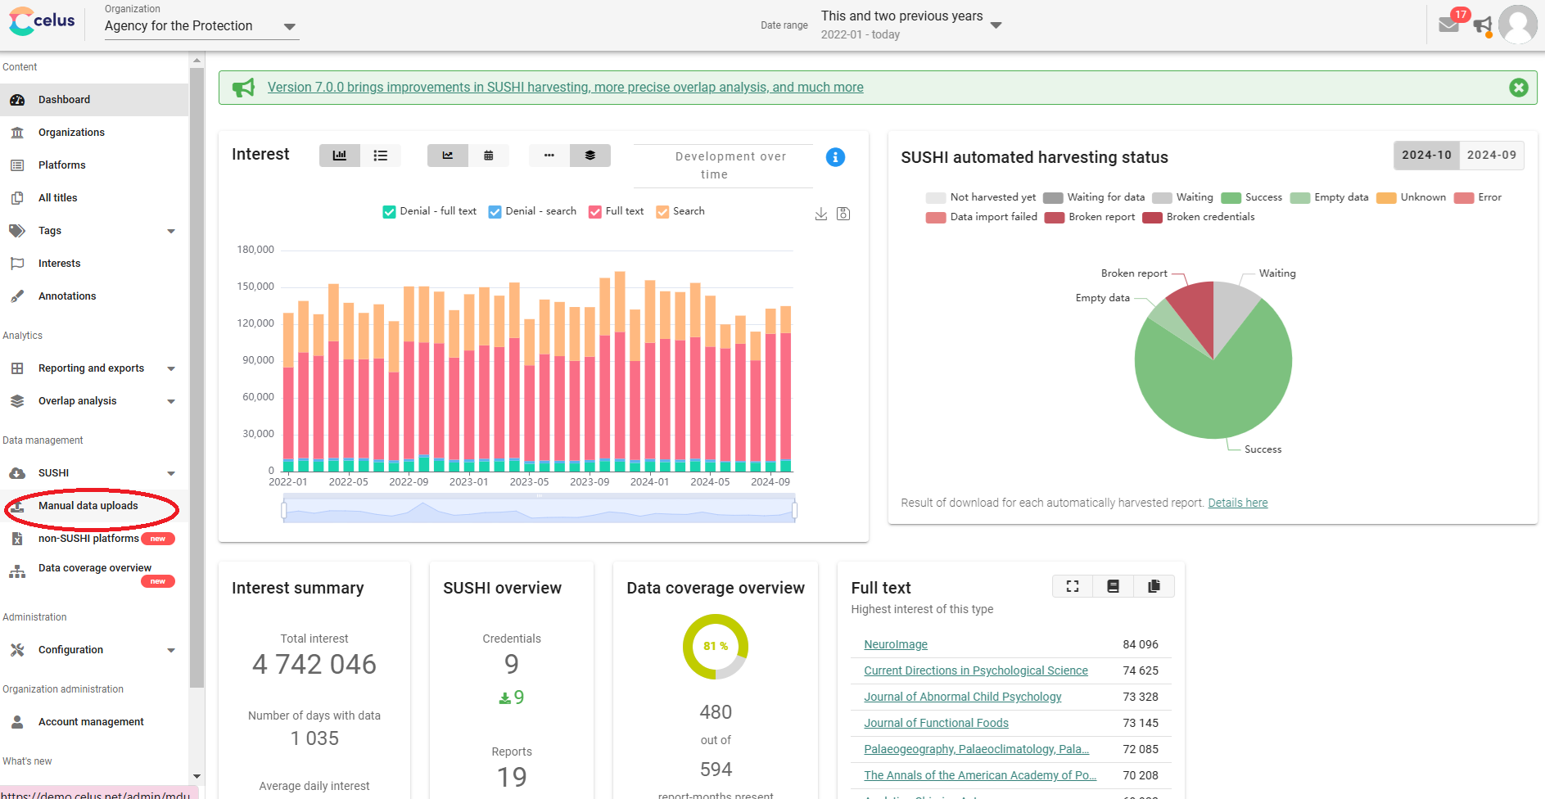
Task: Toggle Full text series checkbox
Action: point(595,212)
